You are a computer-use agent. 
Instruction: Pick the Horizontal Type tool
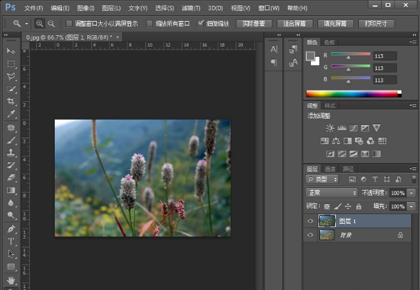click(11, 242)
